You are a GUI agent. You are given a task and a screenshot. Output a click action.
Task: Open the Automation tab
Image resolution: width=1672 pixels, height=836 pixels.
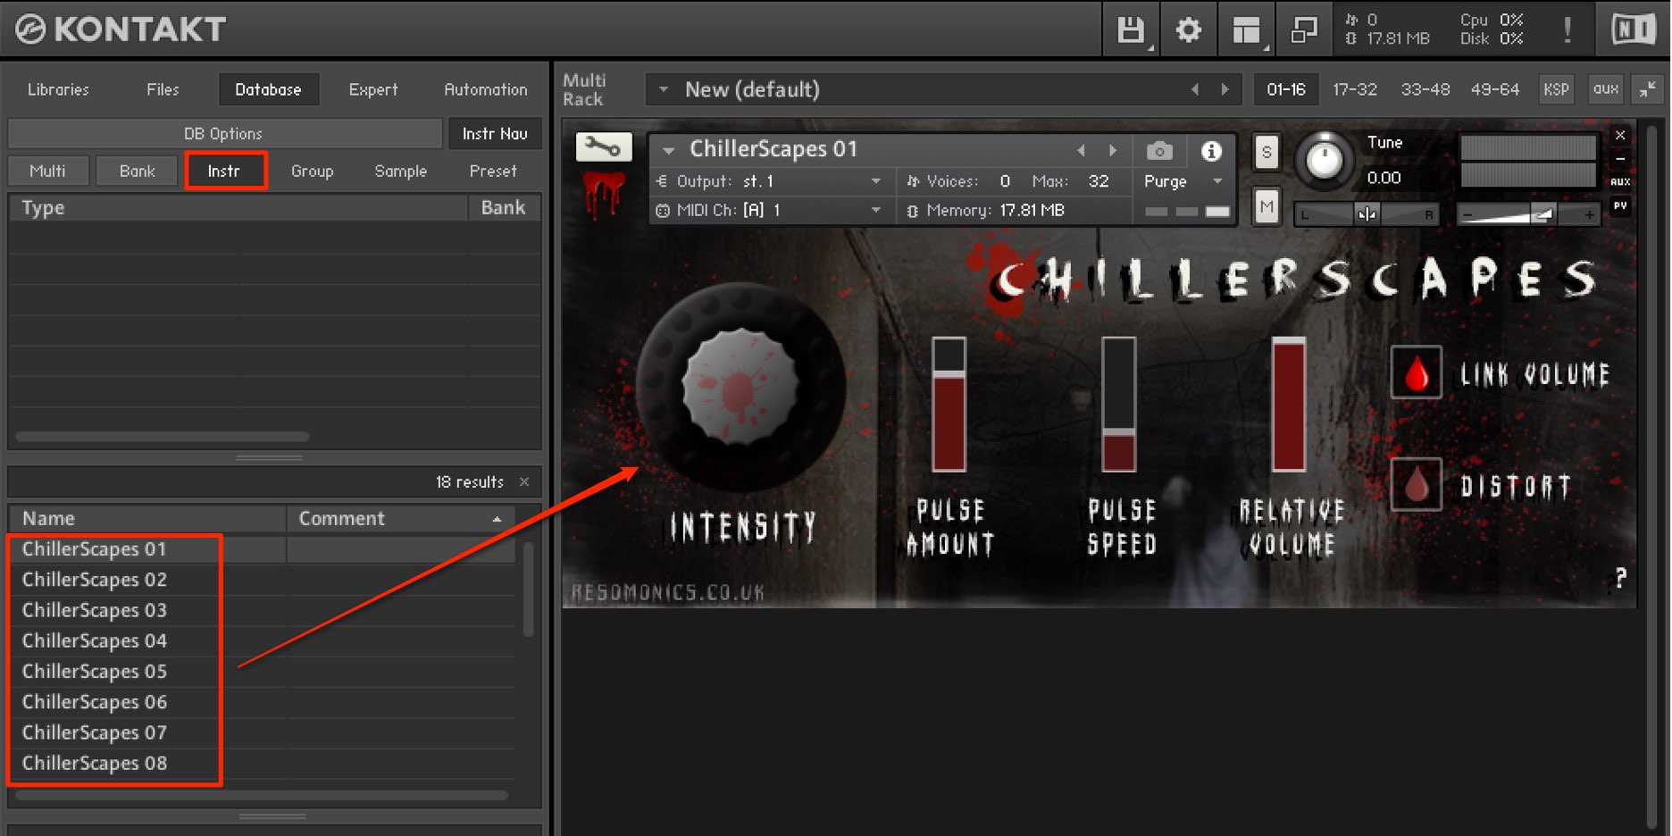pos(486,89)
